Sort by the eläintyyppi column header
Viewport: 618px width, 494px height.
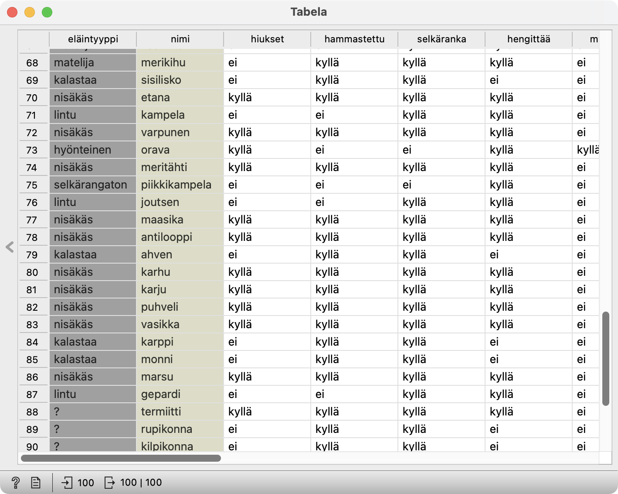coord(93,39)
